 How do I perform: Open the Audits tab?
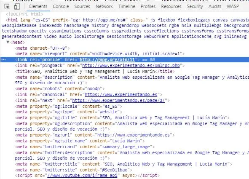tap(215, 6)
